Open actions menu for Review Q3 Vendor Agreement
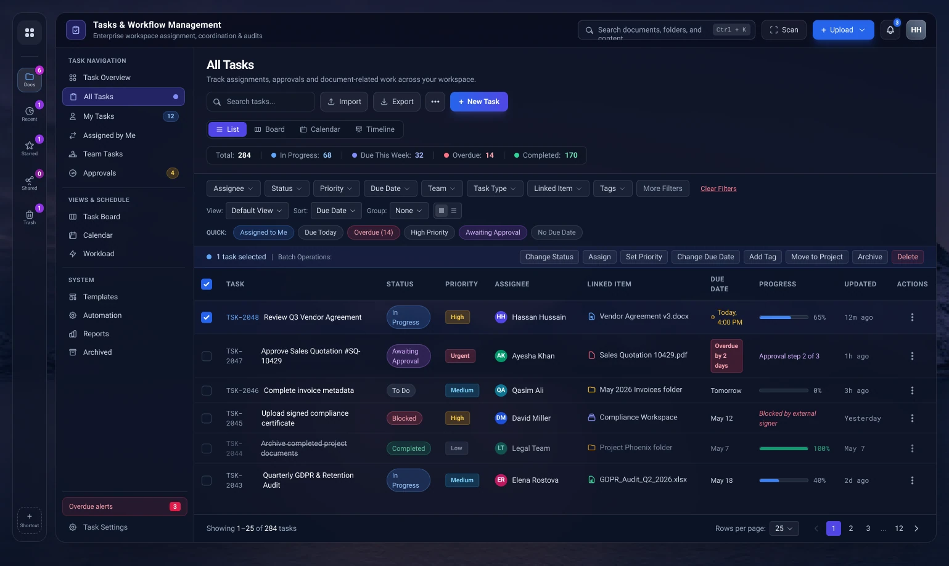Screen dimensions: 949x566 [x=912, y=317]
